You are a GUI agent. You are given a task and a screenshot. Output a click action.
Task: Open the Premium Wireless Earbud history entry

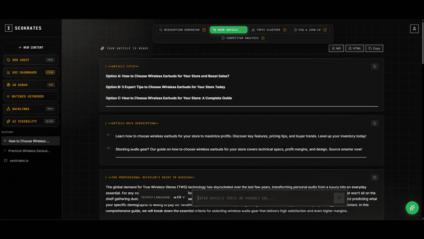29,151
